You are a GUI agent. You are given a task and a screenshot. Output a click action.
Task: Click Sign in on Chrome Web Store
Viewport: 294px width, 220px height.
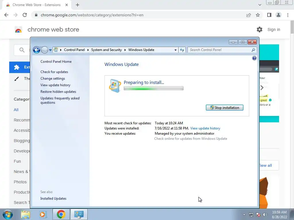[x=274, y=30]
